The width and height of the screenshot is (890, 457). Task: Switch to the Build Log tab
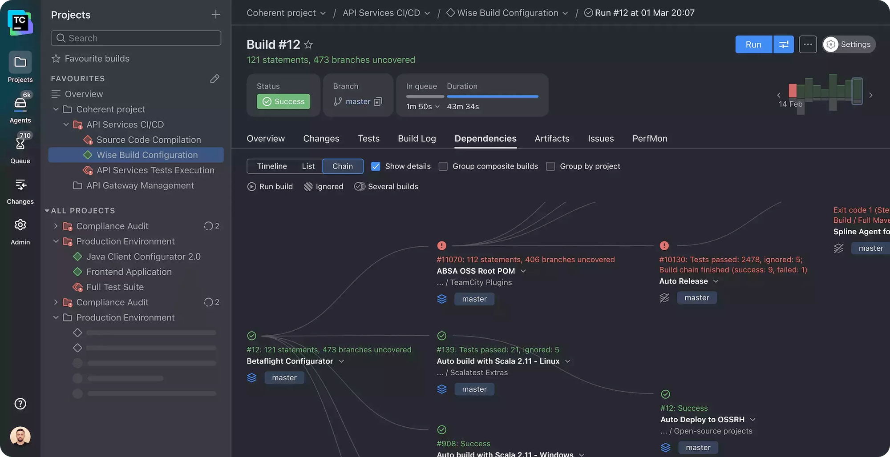point(417,139)
